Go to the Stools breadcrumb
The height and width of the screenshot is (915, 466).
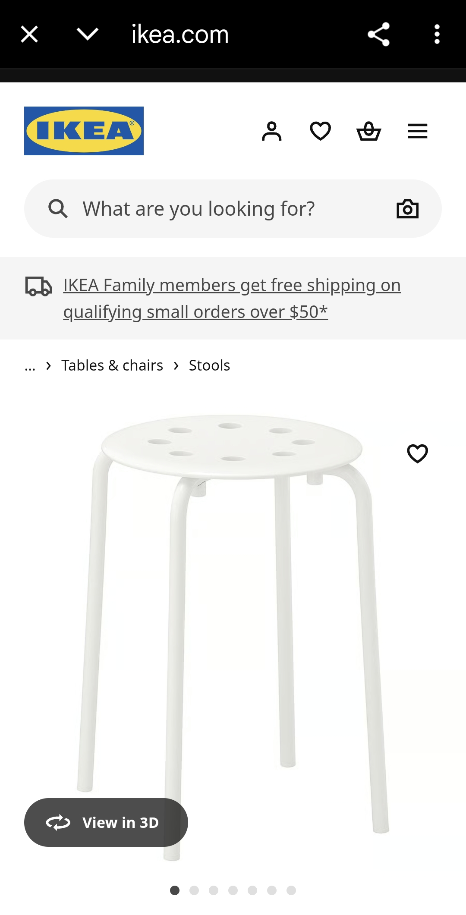(209, 365)
